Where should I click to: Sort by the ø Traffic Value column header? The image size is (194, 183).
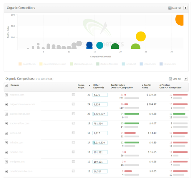pyautogui.click(x=146, y=86)
